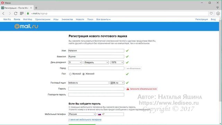Open Speed Dial grid icon
The width and height of the screenshot is (222, 125).
22,14
